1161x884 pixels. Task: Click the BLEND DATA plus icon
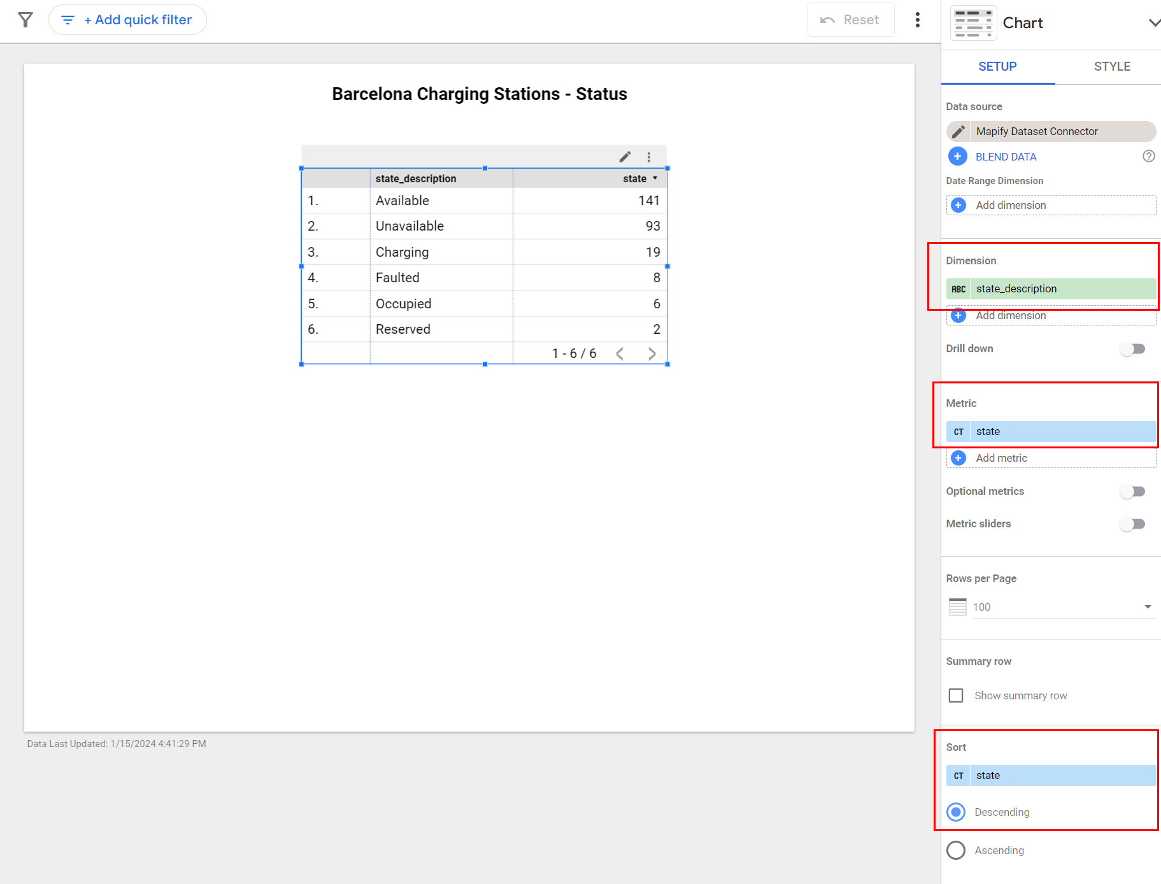click(957, 156)
